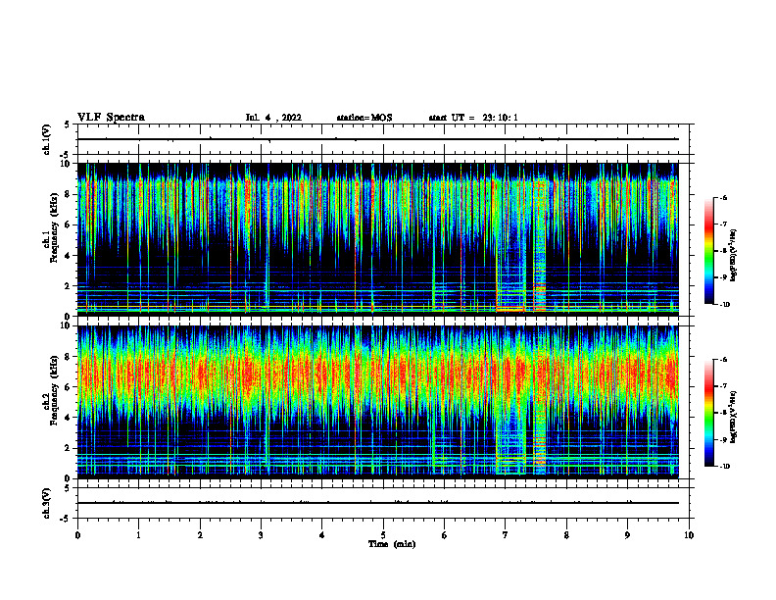Click time axis tick label "5"
Viewport: 776px width, 600px height.
coord(383,535)
